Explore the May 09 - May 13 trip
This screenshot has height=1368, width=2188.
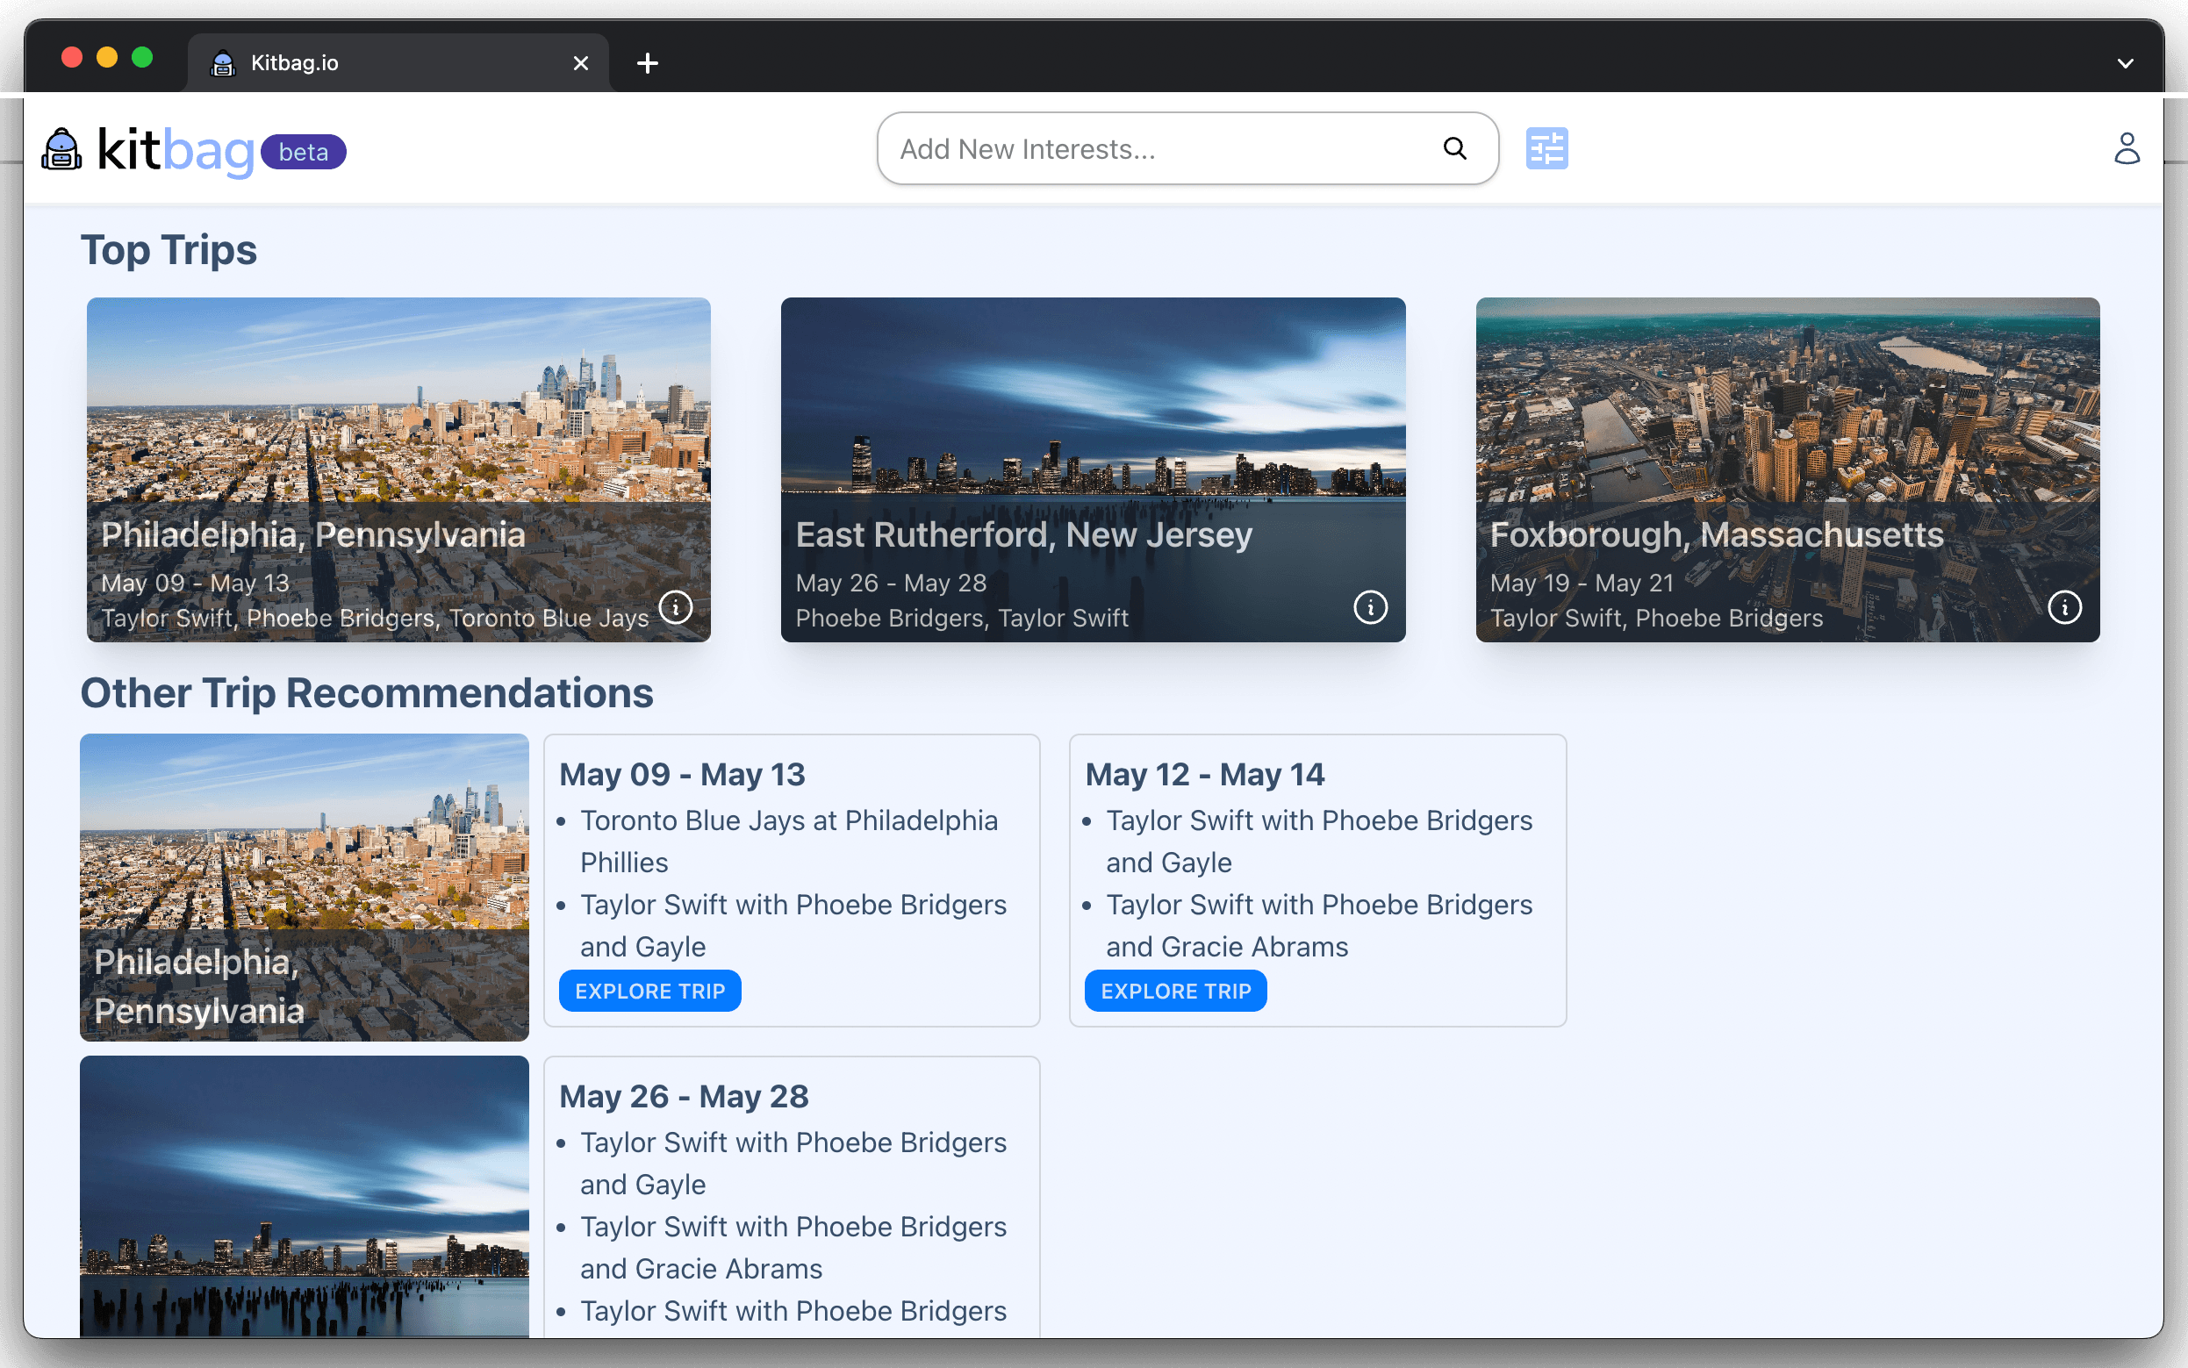pyautogui.click(x=649, y=991)
